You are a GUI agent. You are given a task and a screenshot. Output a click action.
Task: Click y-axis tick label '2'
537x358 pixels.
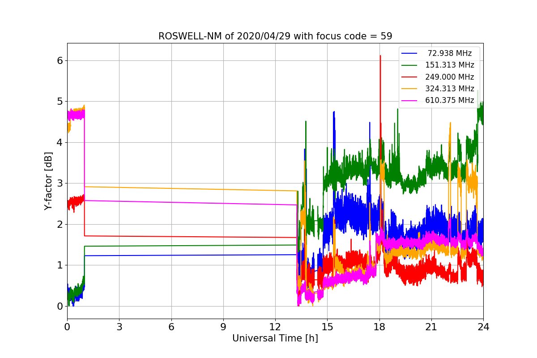pos(60,224)
